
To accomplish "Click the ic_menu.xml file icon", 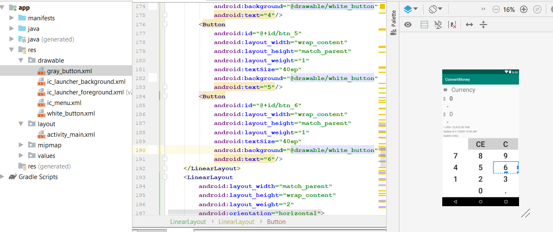I will [x=41, y=103].
